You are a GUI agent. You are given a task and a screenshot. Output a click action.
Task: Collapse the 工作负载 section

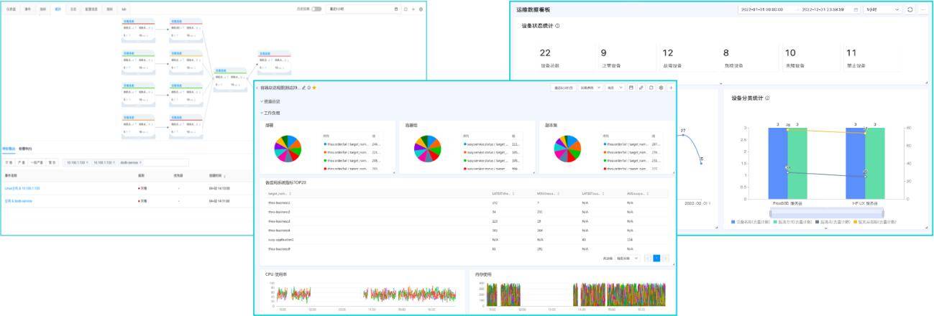pyautogui.click(x=262, y=113)
